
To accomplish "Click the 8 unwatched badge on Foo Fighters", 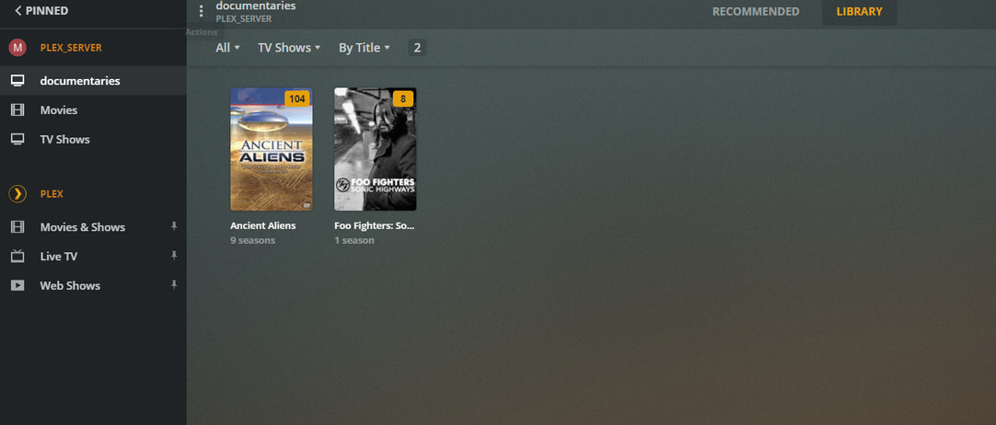I will 402,98.
